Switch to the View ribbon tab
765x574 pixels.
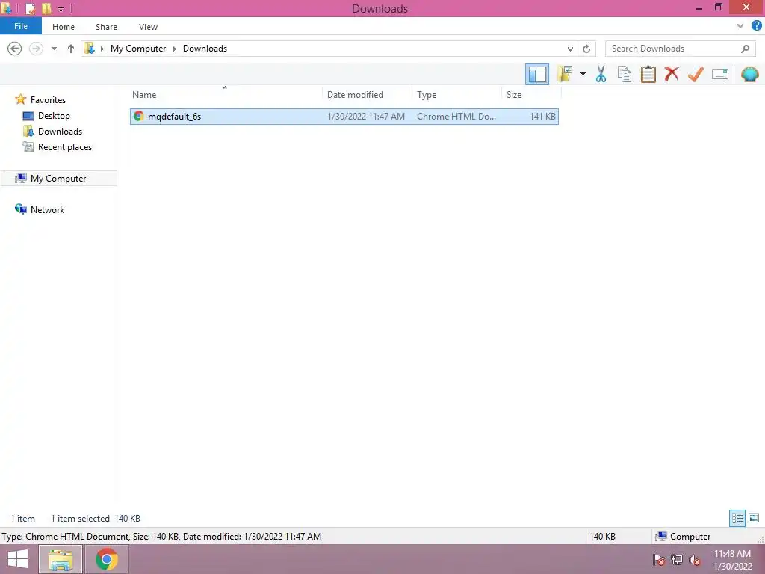click(x=149, y=27)
